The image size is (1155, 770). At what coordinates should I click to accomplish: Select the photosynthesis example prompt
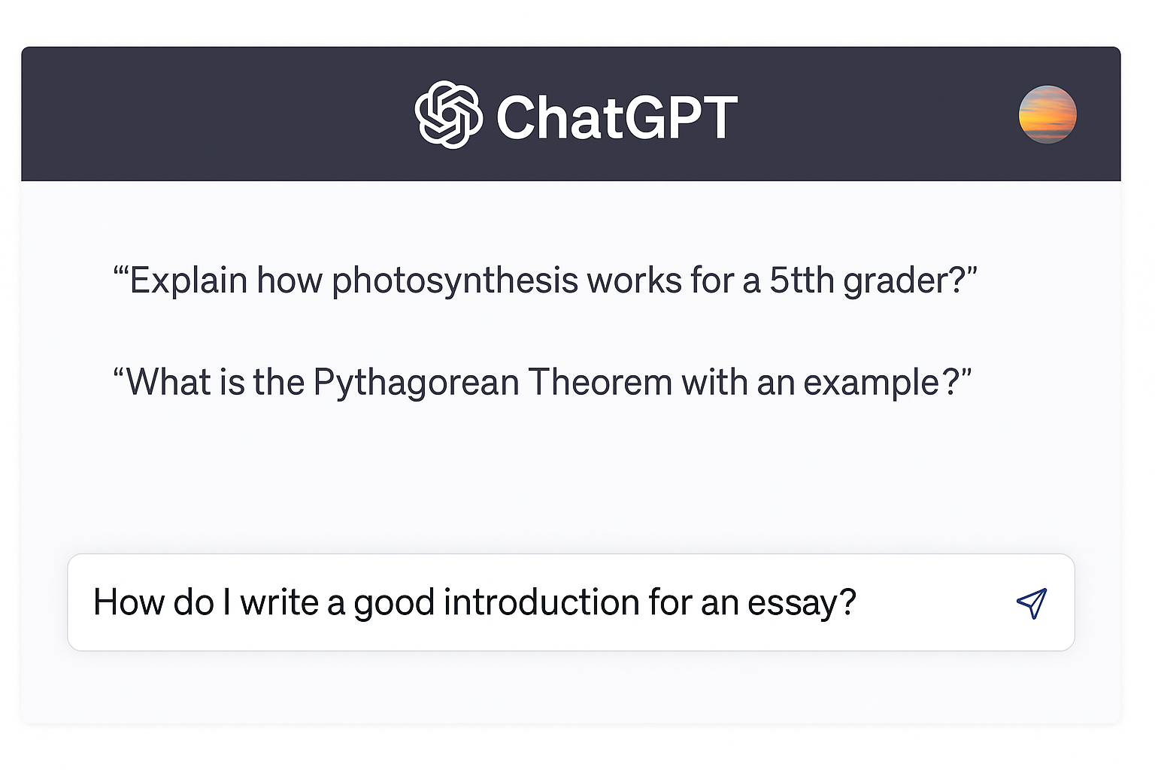[x=544, y=280]
